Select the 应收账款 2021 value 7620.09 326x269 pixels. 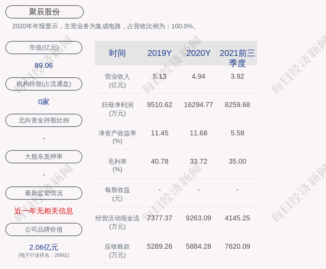click(237, 246)
